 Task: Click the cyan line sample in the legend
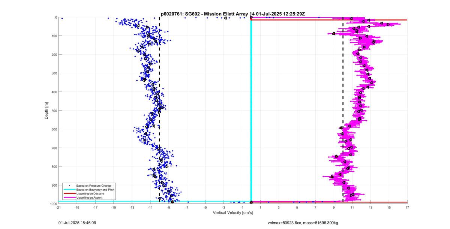pyautogui.click(x=69, y=190)
